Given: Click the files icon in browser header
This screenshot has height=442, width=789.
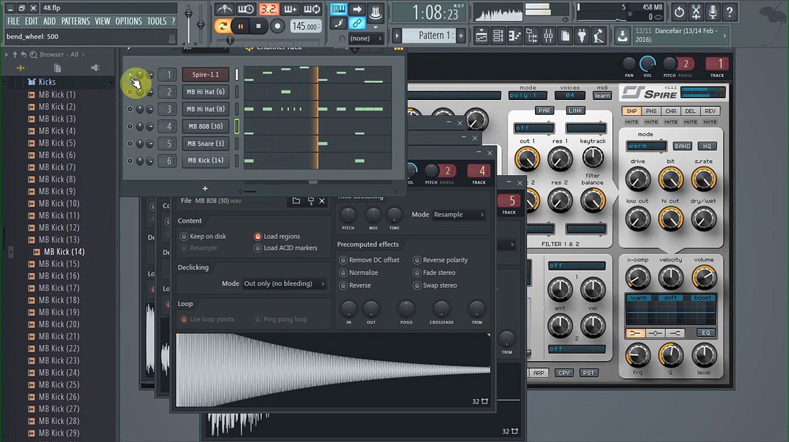Looking at the screenshot, I should coord(58,68).
